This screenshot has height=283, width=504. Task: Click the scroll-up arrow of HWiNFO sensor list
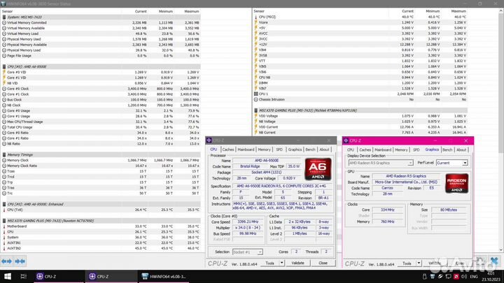(500, 11)
